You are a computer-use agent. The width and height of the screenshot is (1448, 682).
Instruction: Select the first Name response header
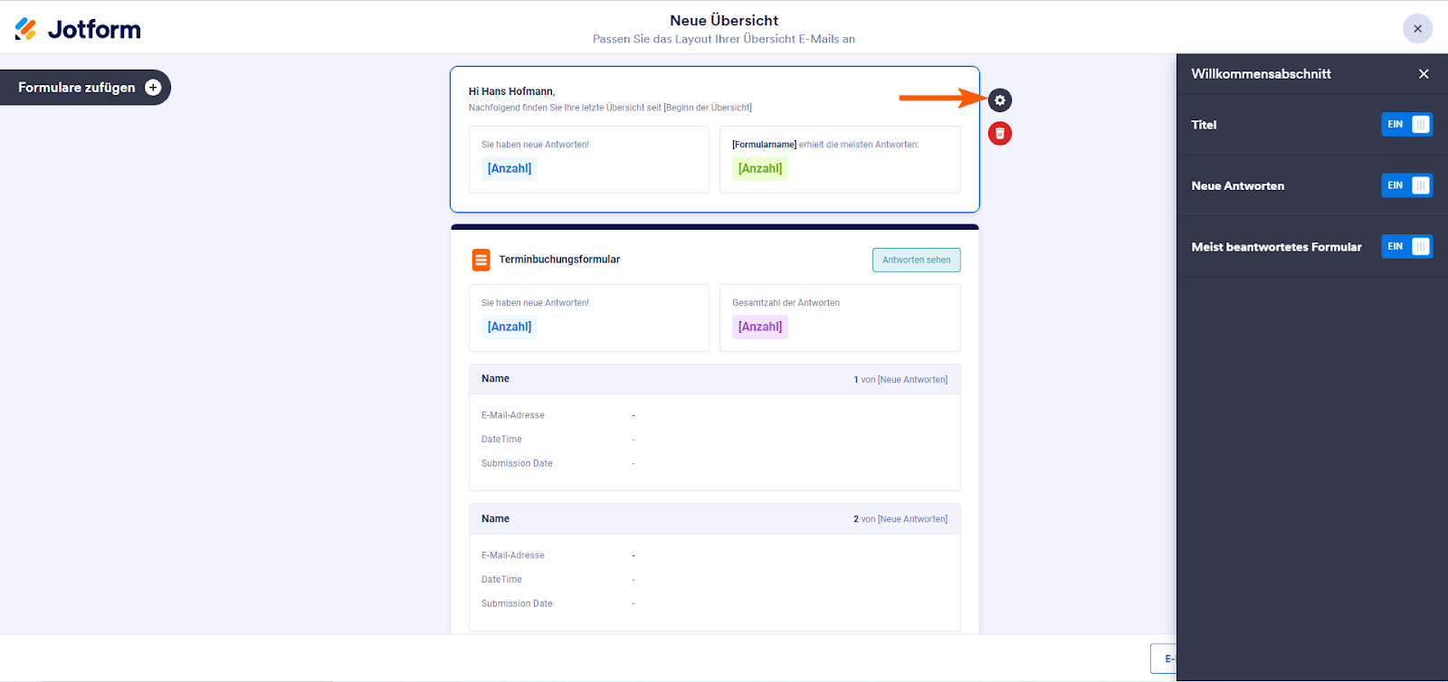coord(496,379)
